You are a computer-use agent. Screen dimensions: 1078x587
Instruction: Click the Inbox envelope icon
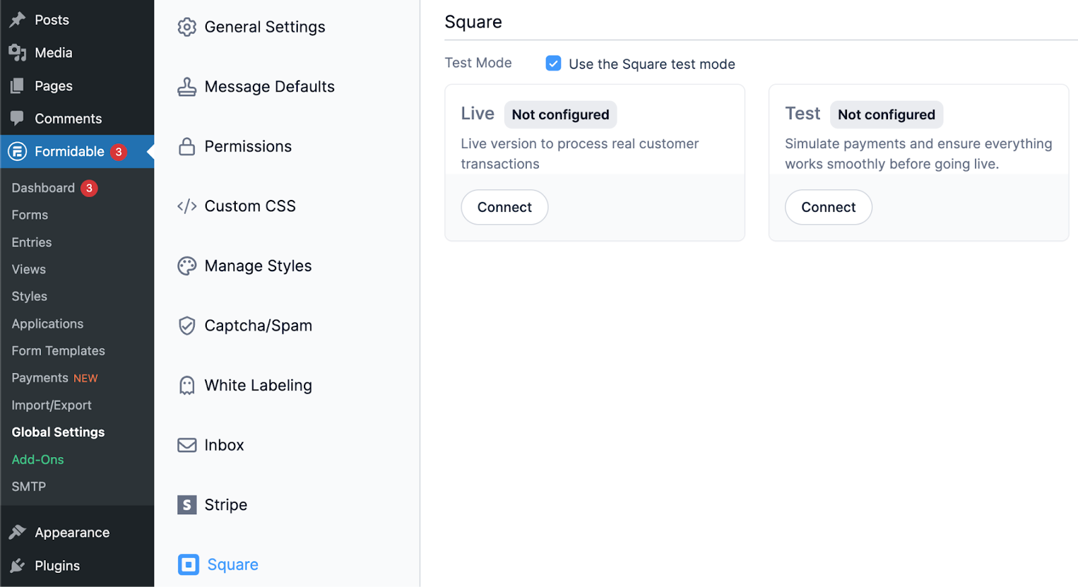click(x=187, y=445)
